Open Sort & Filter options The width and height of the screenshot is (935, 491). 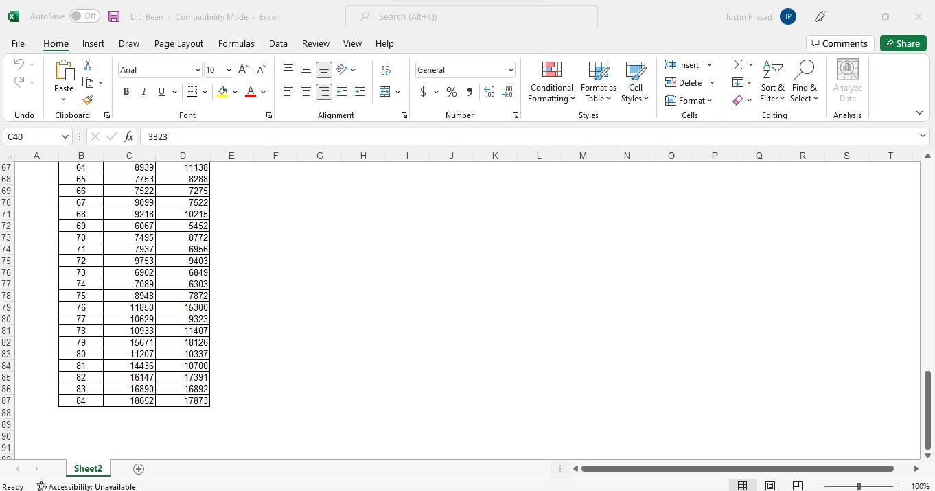772,82
